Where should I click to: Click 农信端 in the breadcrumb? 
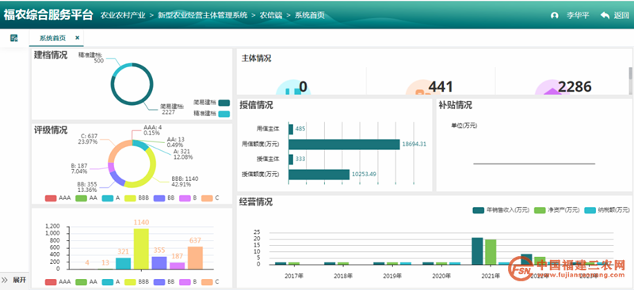point(270,15)
